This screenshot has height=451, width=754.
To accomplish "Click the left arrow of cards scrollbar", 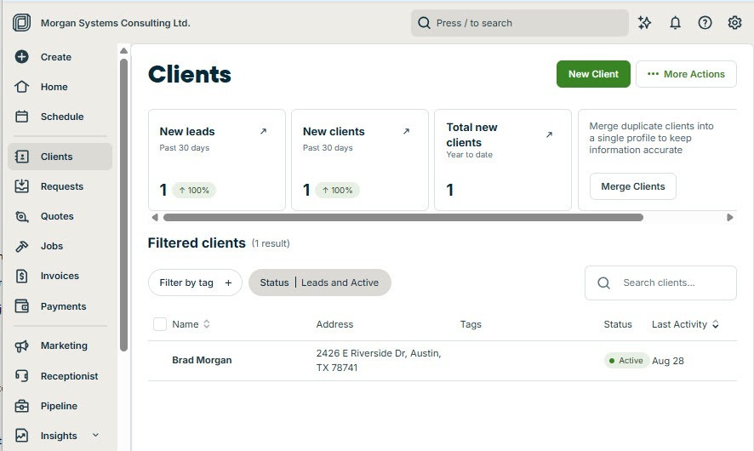I will click(155, 217).
